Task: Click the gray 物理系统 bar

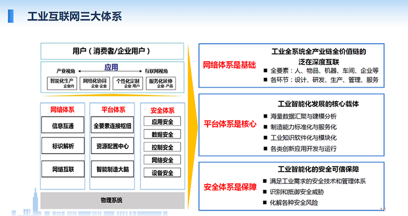Action: tap(112, 200)
